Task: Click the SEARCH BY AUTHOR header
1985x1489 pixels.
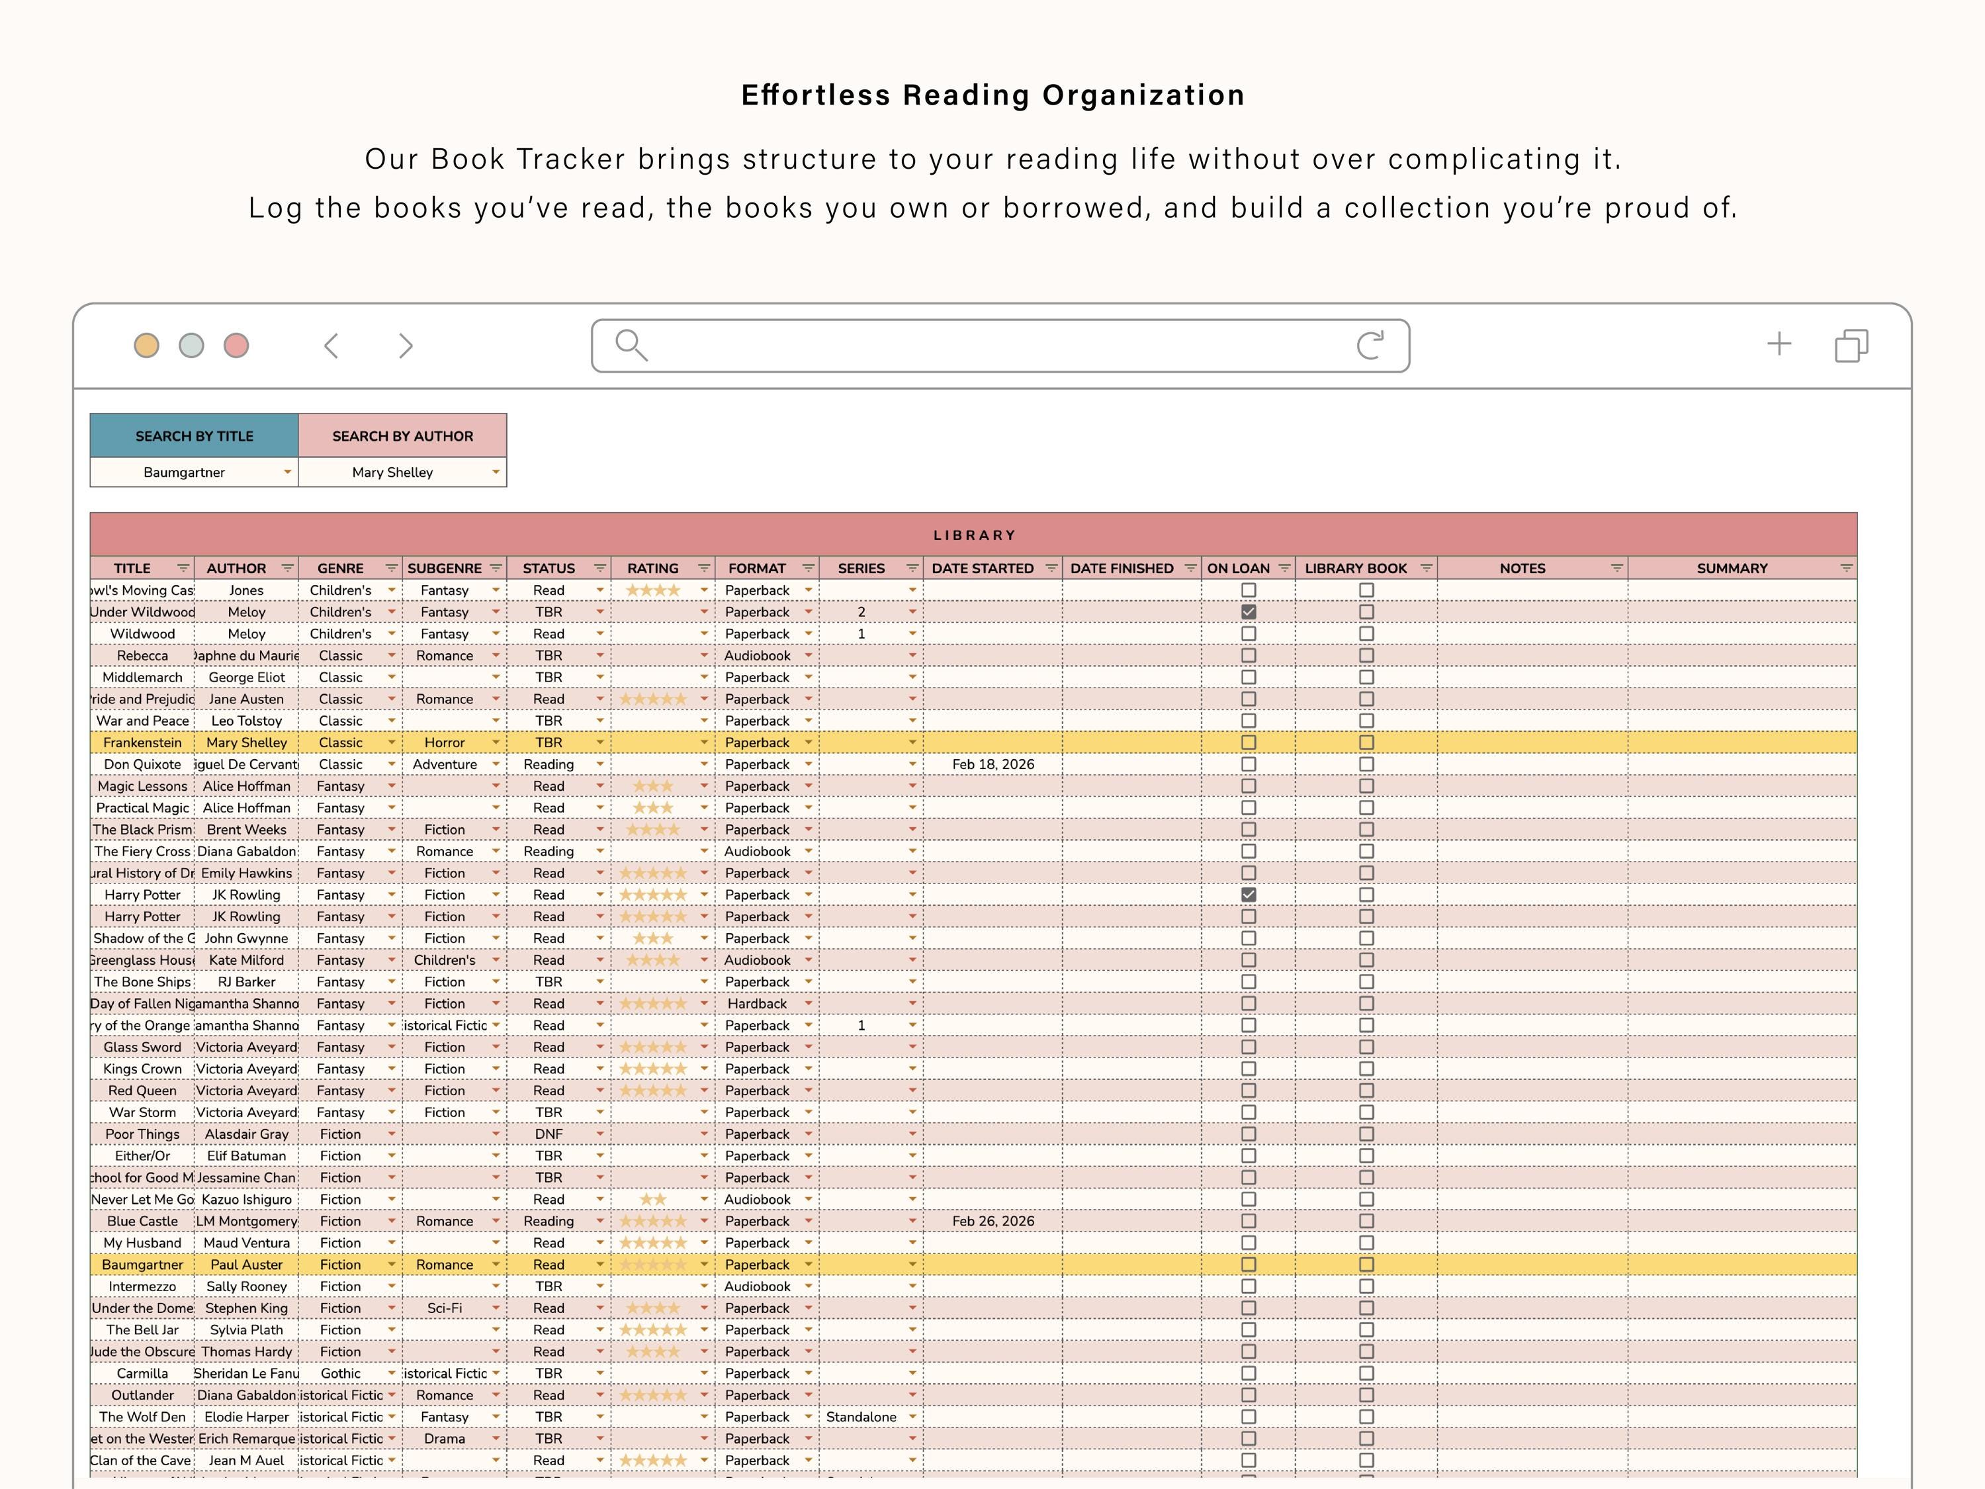Action: [x=402, y=435]
